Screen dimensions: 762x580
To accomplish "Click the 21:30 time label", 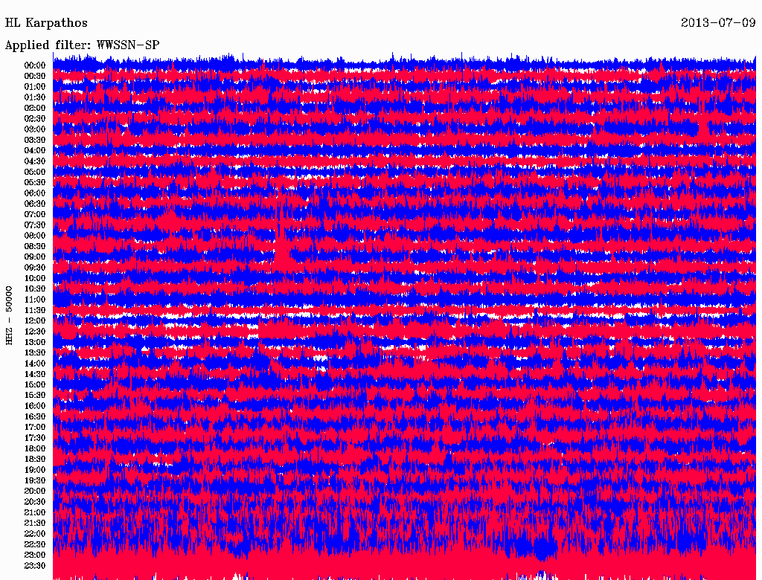I will tap(35, 523).
